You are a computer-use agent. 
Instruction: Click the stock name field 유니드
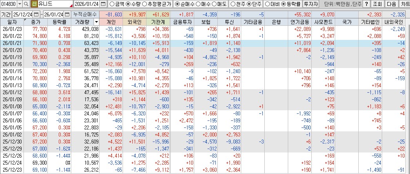point(55,4)
